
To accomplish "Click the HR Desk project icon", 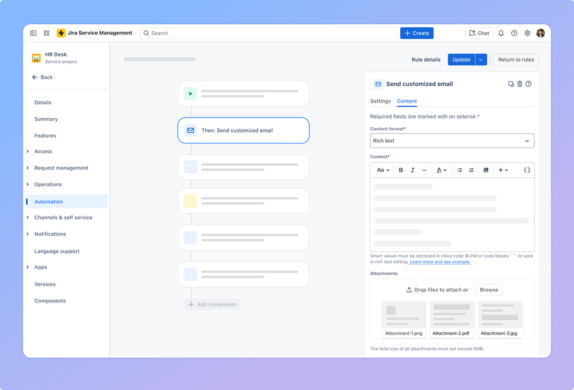I will (36, 58).
